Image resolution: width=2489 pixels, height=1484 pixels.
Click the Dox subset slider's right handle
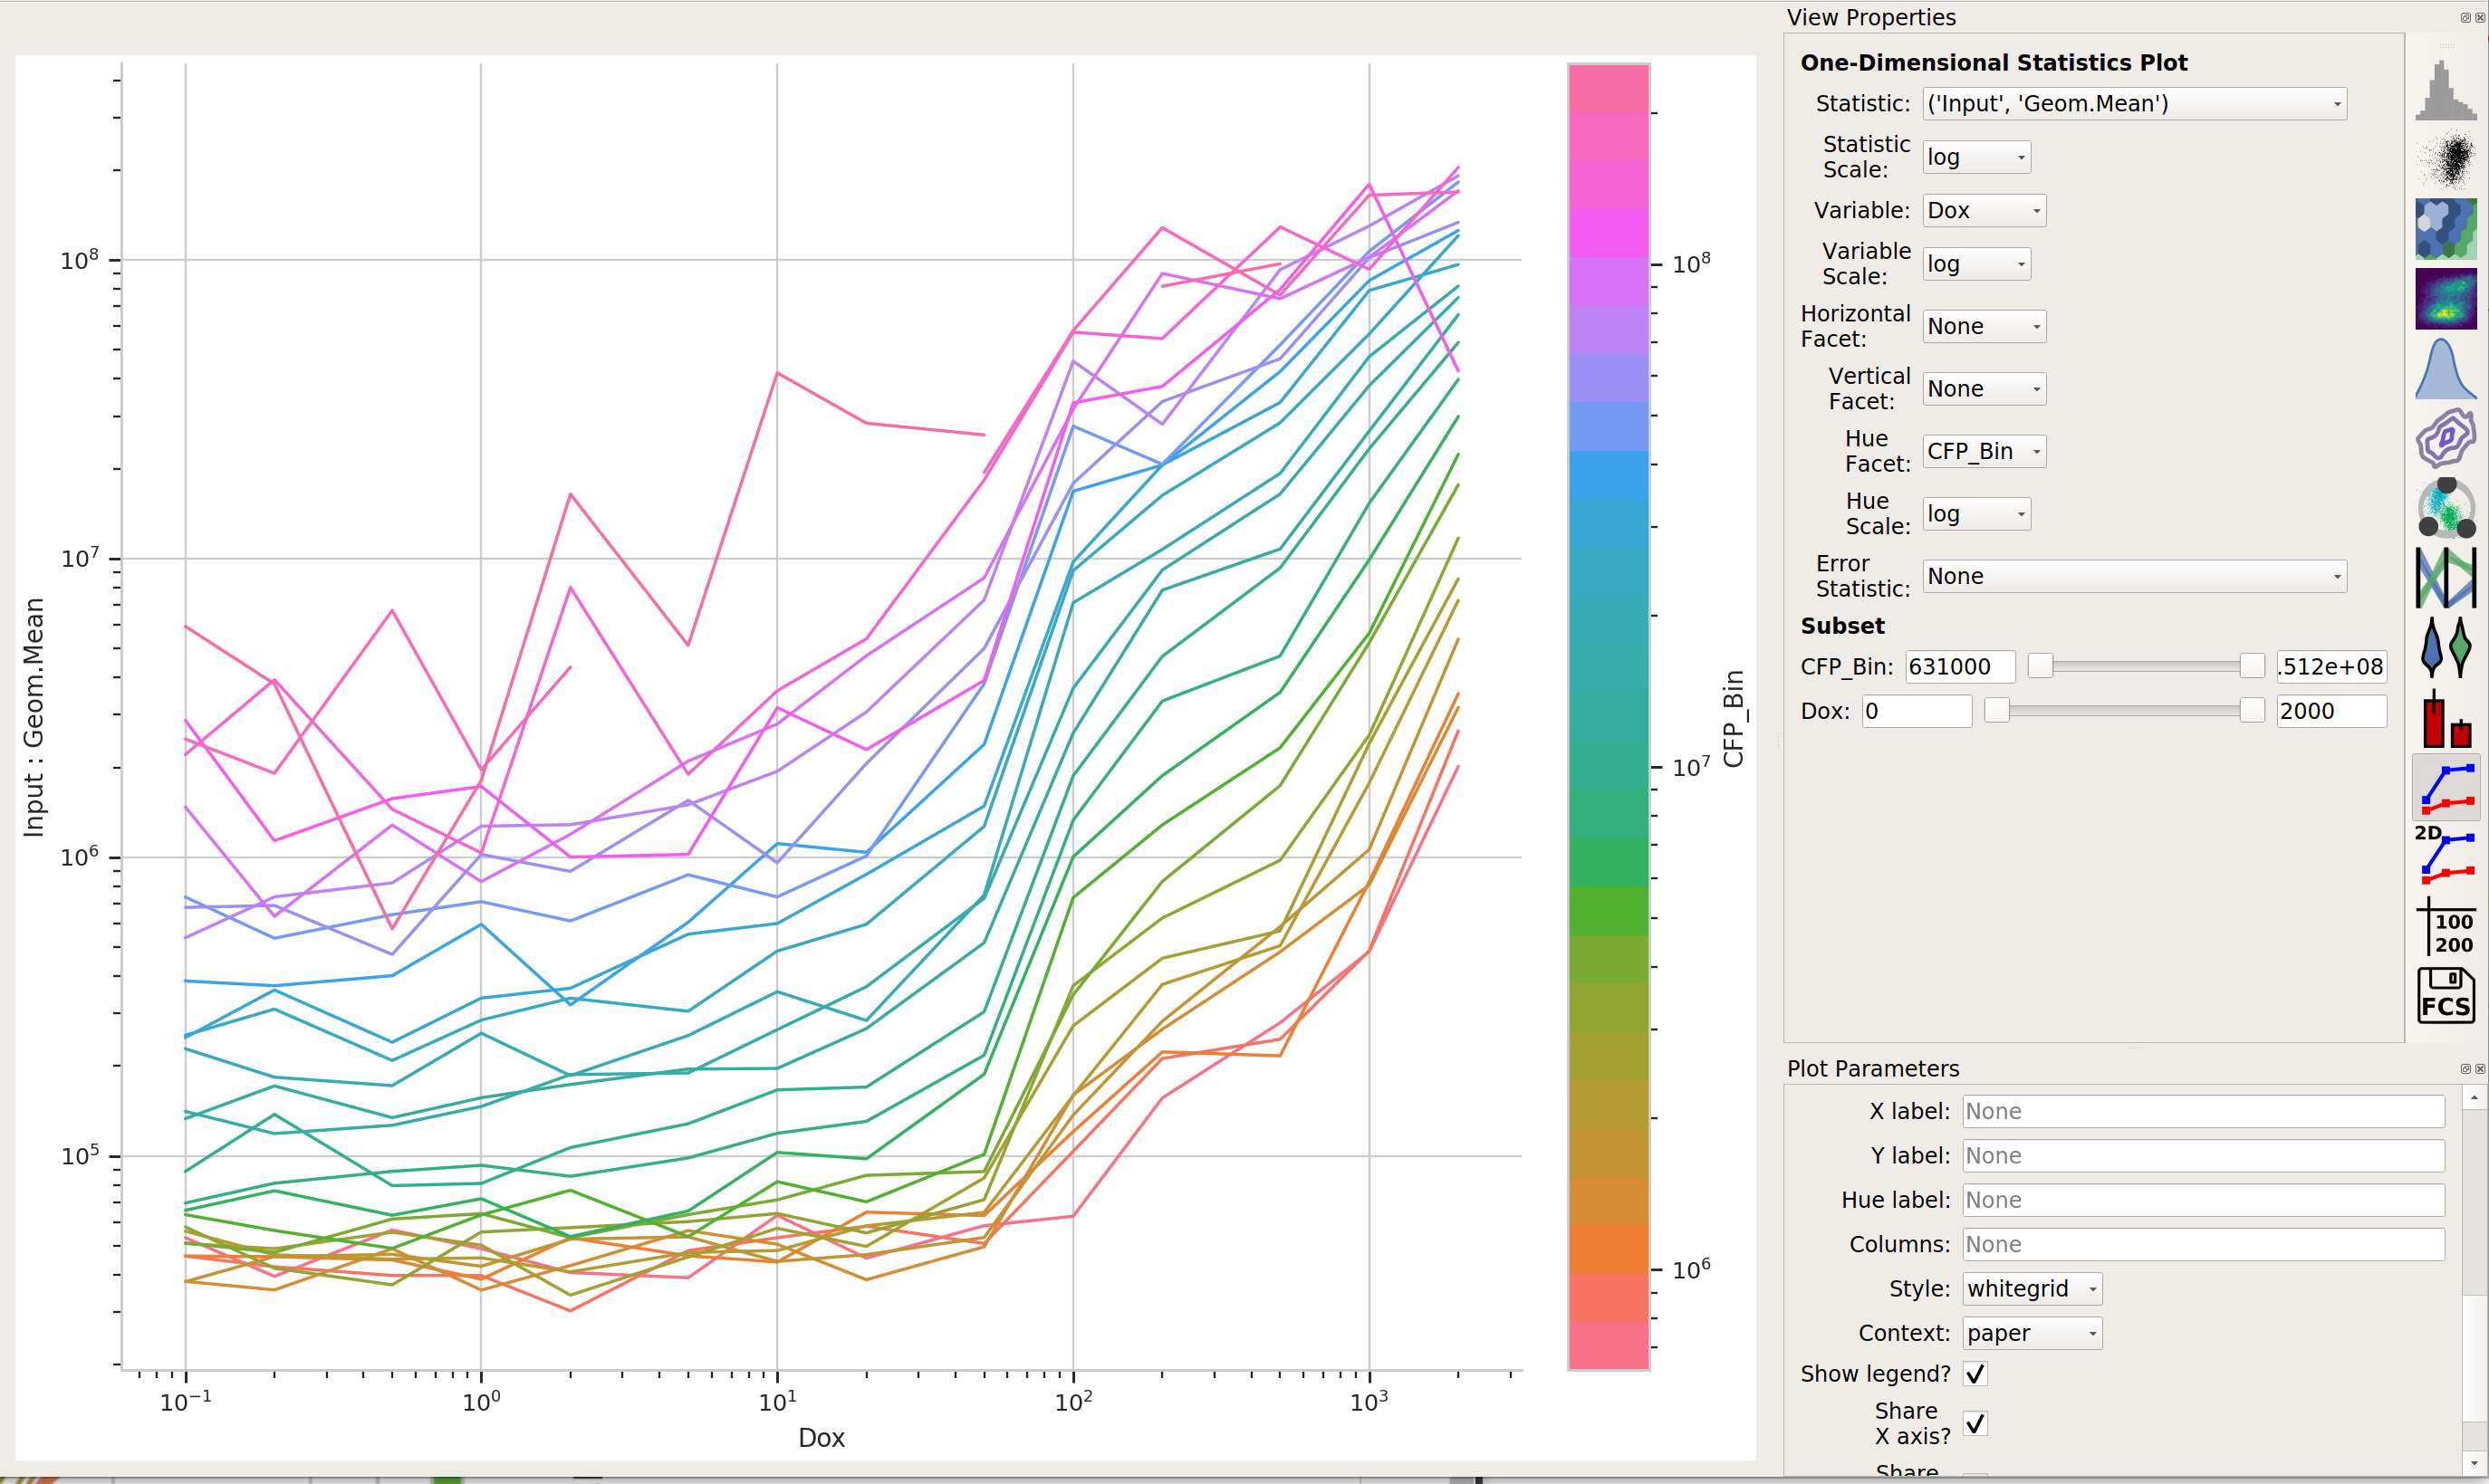pos(2252,710)
